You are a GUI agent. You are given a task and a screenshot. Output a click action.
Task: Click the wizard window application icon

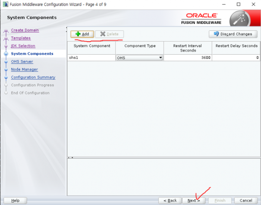coord(5,4)
